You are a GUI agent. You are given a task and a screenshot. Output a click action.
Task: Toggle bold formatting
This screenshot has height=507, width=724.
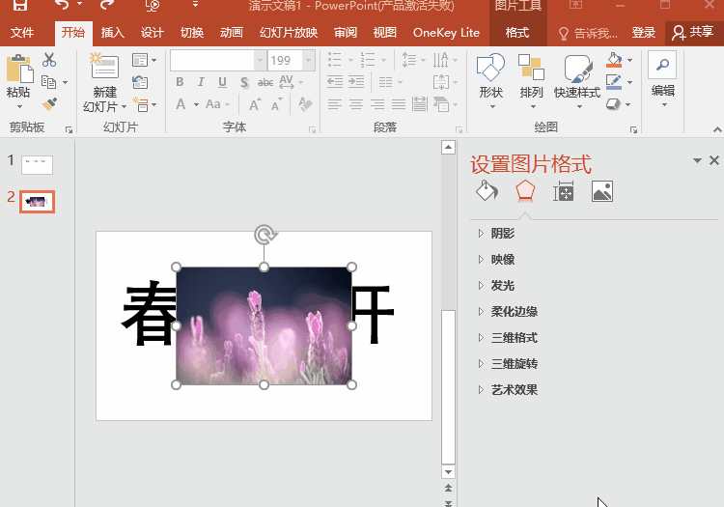pyautogui.click(x=180, y=82)
